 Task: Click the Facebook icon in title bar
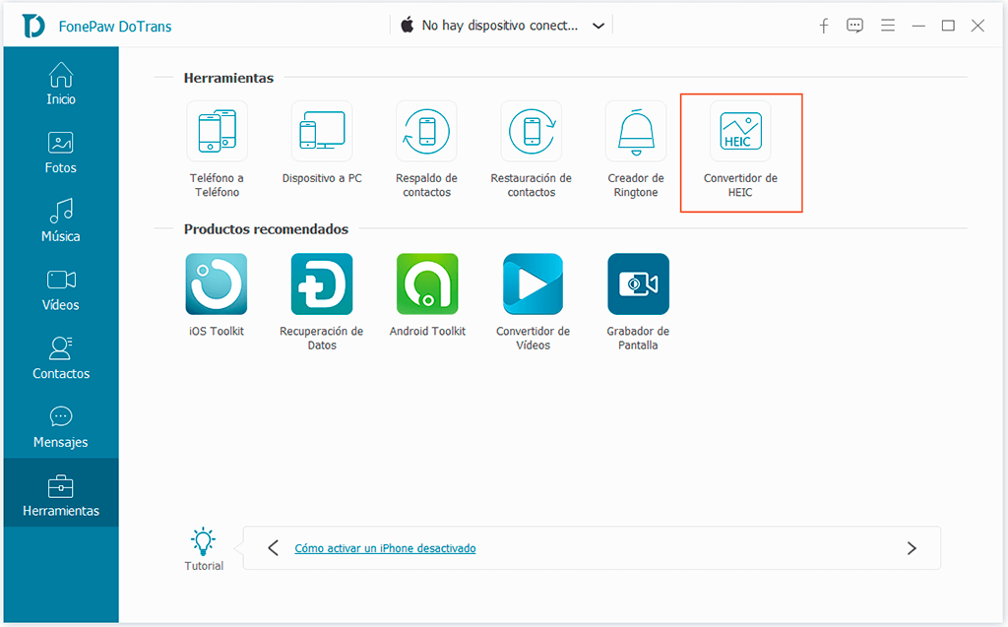(x=824, y=26)
